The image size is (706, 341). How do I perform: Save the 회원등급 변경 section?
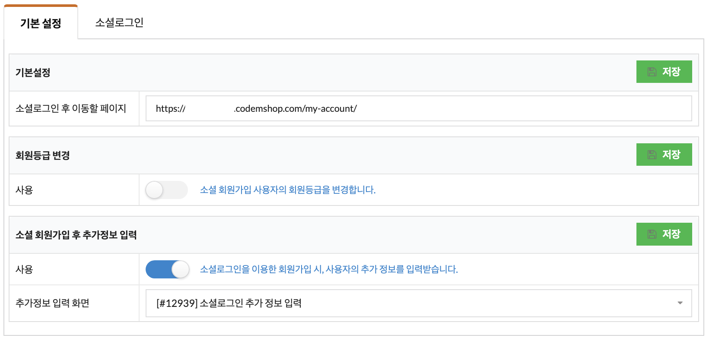coord(664,155)
